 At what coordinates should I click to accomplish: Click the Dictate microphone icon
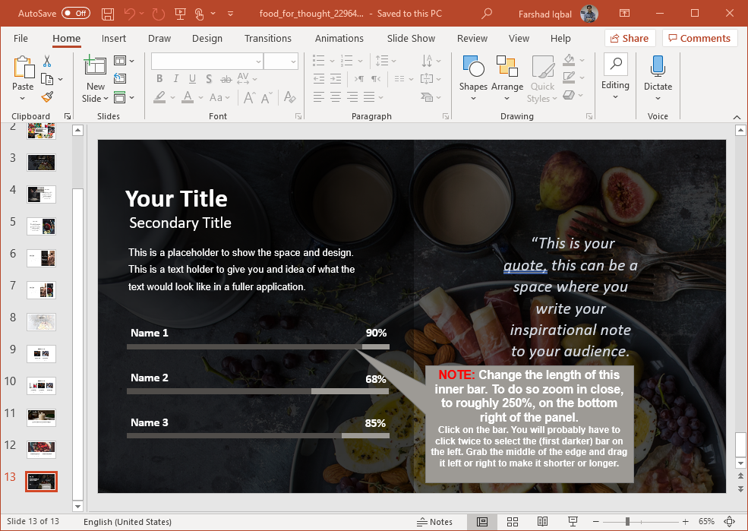(658, 67)
